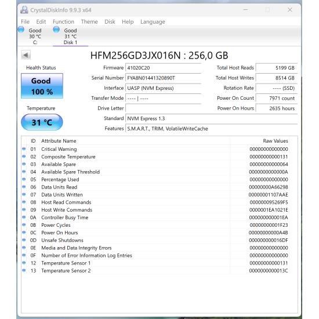This screenshot has width=319, height=319.
Task: Click status dot of Critical Warning row
Action: point(24,149)
